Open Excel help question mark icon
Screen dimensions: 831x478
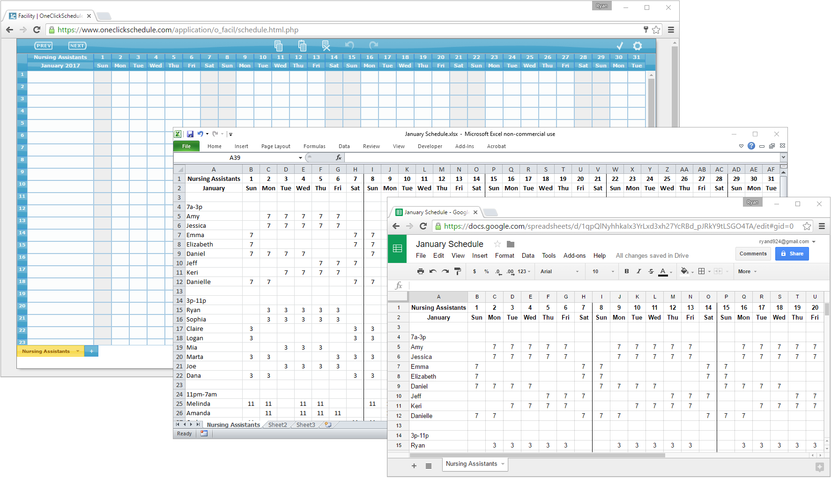751,146
